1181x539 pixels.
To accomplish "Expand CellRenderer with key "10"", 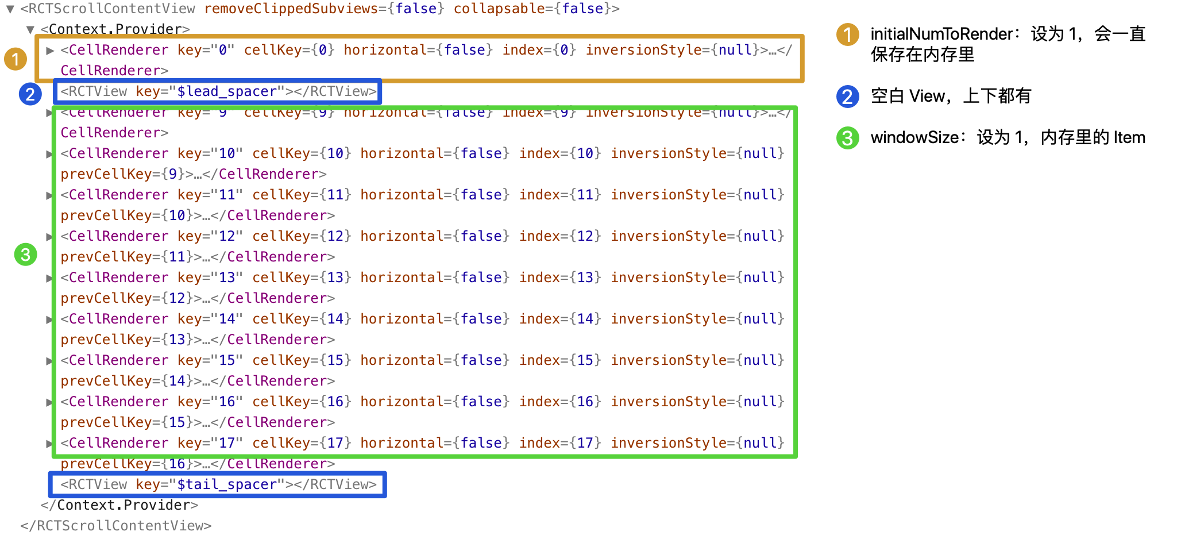I will tap(49, 154).
